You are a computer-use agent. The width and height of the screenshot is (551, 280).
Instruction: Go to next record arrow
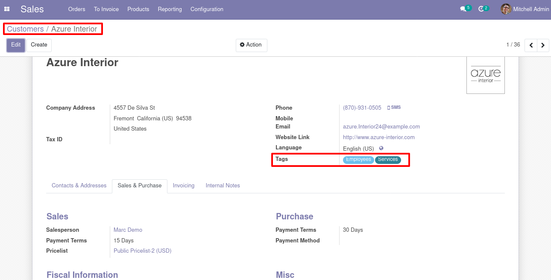[x=543, y=45]
